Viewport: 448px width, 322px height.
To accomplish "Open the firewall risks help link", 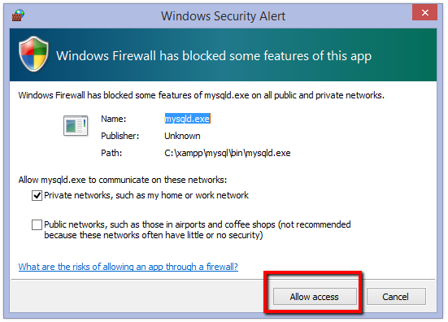I will pos(128,267).
